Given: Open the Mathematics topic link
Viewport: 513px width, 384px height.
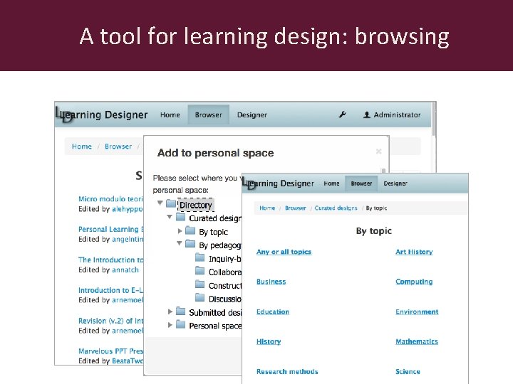Looking at the screenshot, I should [x=417, y=341].
